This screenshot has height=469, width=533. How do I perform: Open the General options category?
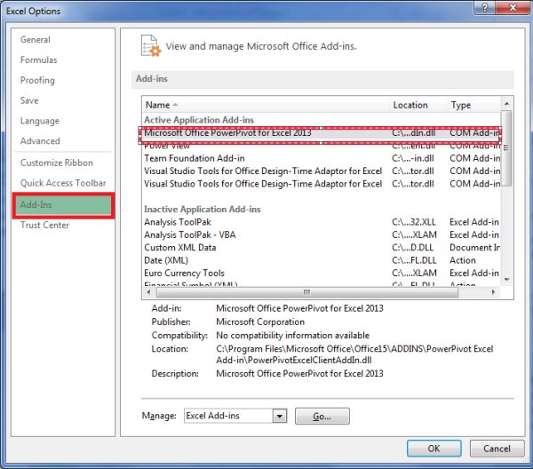click(x=36, y=40)
